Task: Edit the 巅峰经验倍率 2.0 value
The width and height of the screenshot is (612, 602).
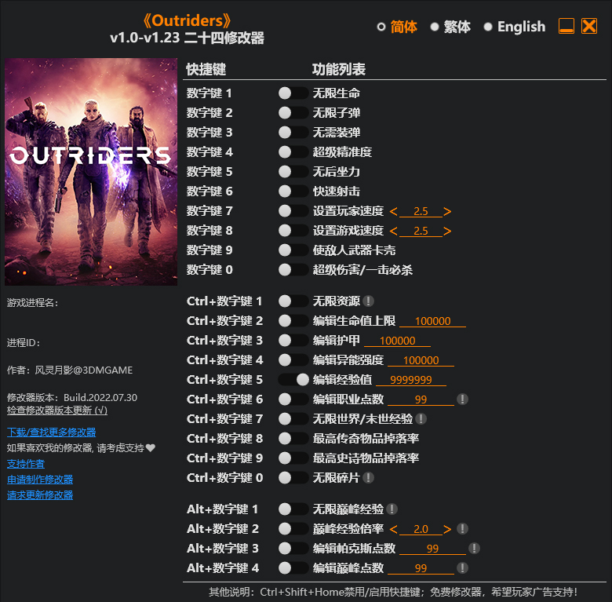Action: coord(421,529)
